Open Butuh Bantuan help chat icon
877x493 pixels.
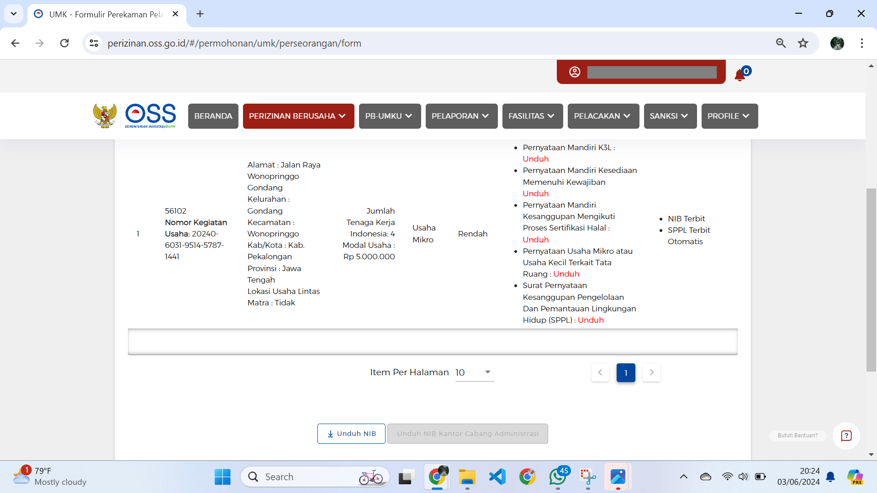point(846,435)
